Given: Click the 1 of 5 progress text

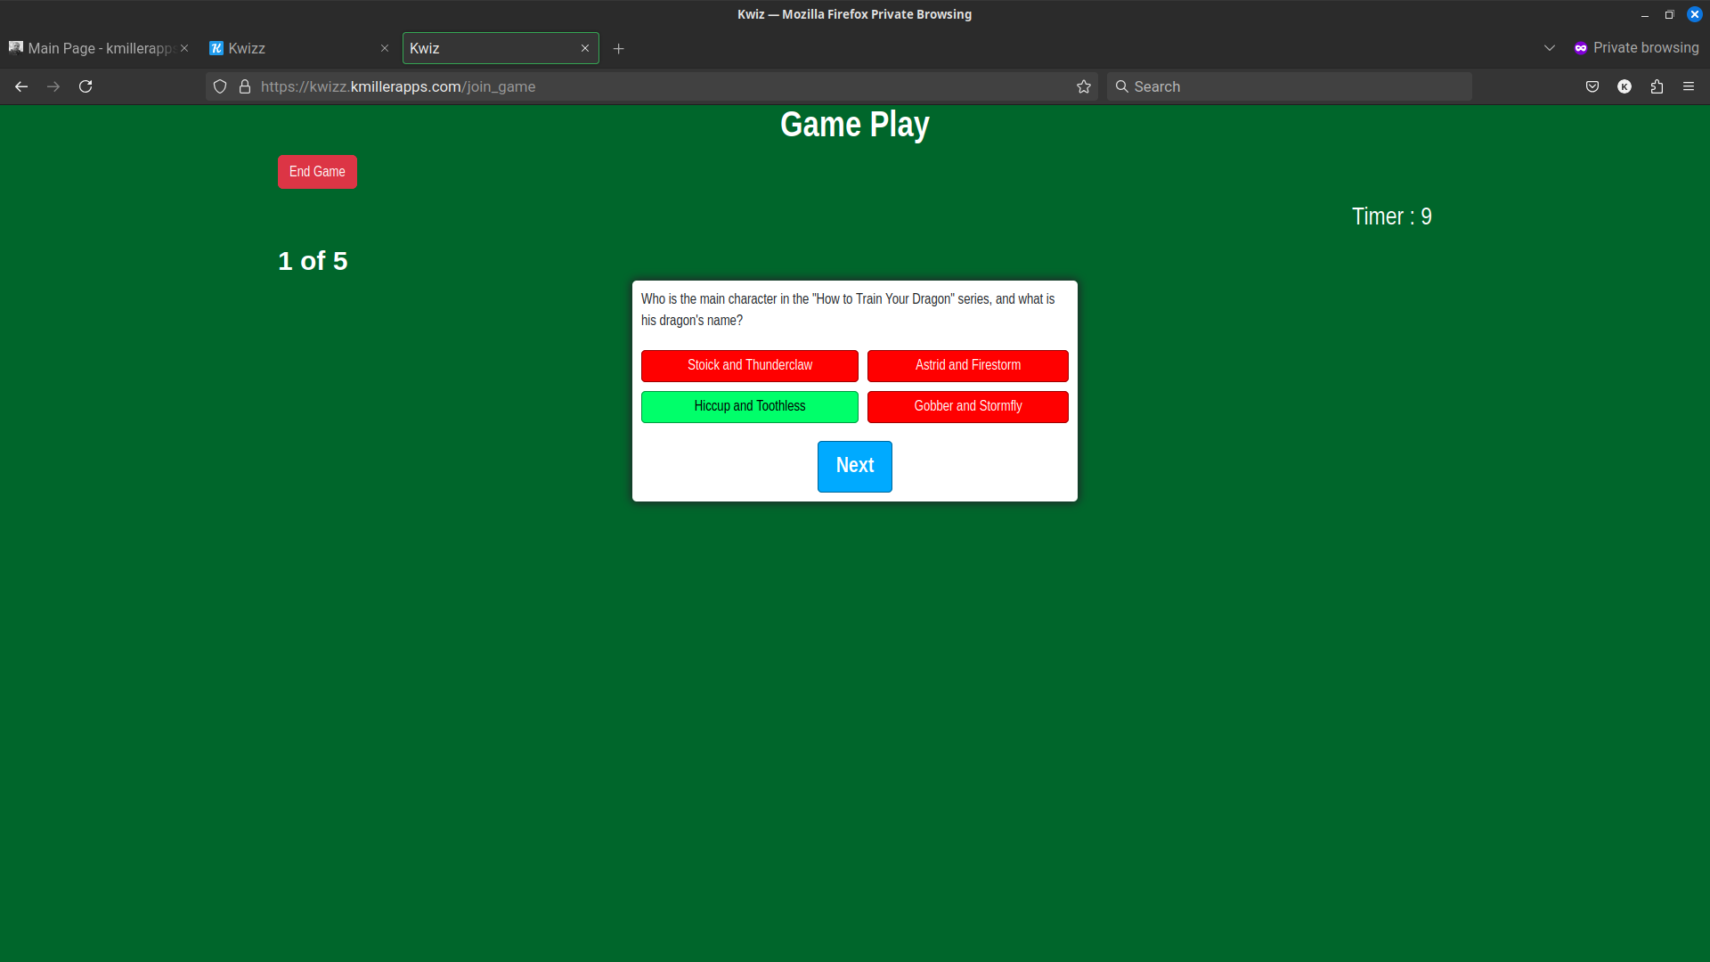Looking at the screenshot, I should pos(313,261).
